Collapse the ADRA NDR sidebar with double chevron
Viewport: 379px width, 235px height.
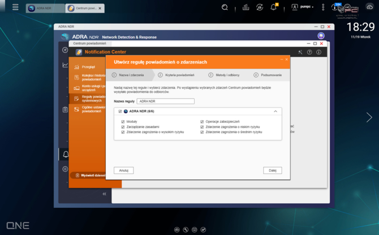tap(104, 194)
